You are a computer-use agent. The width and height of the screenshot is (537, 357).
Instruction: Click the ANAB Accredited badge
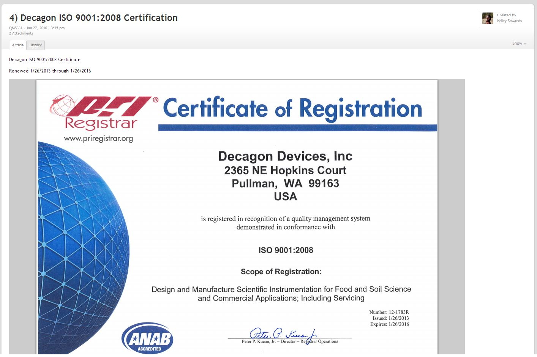[147, 339]
